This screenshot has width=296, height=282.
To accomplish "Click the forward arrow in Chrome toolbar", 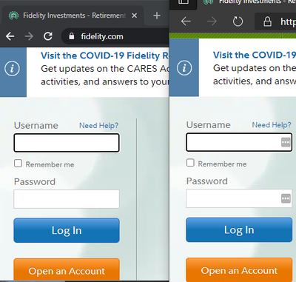I will (29, 36).
